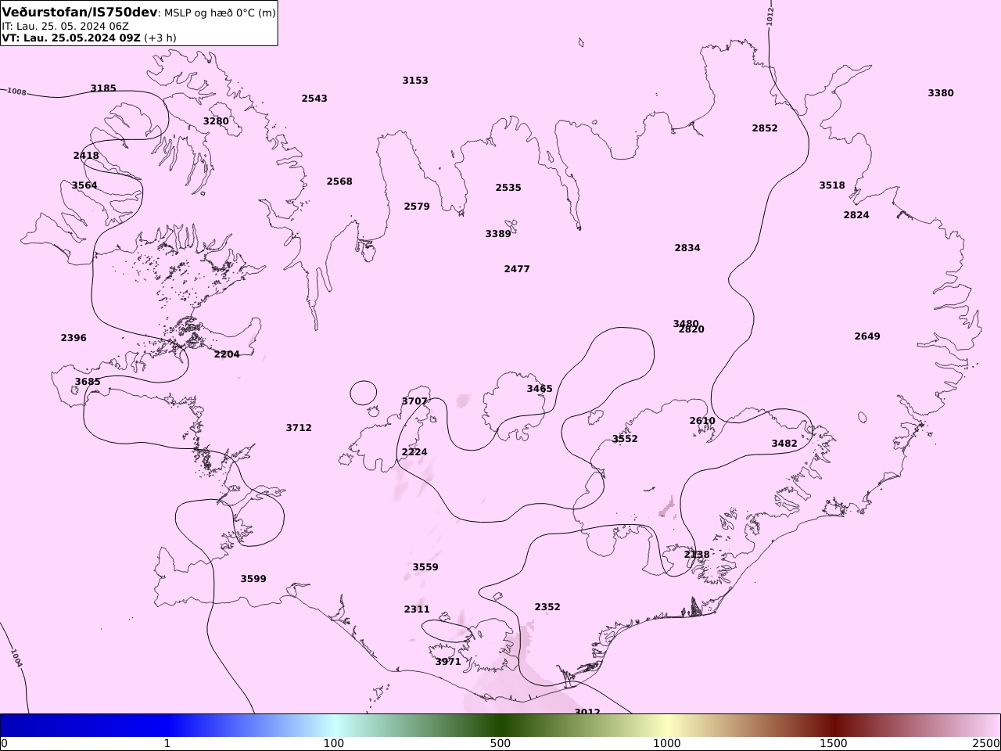Click the 2138 label near the coast

(697, 555)
